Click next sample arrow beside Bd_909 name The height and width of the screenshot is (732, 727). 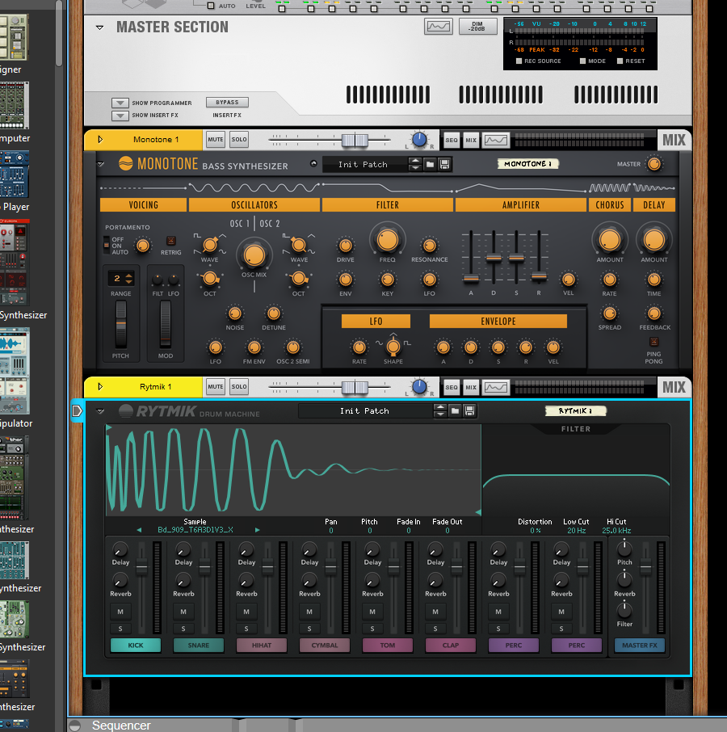(257, 530)
